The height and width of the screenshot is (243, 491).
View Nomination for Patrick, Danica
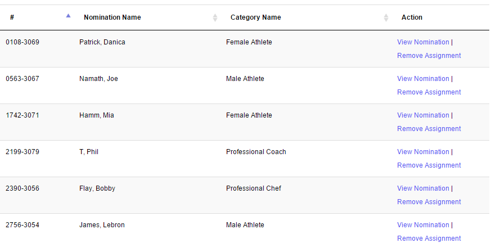[x=423, y=42]
